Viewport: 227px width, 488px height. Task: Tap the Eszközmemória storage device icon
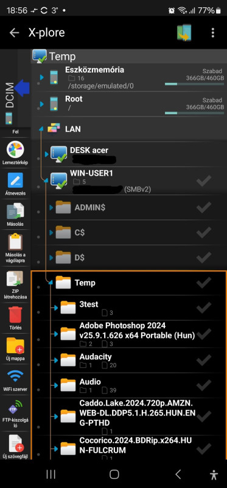(54, 77)
